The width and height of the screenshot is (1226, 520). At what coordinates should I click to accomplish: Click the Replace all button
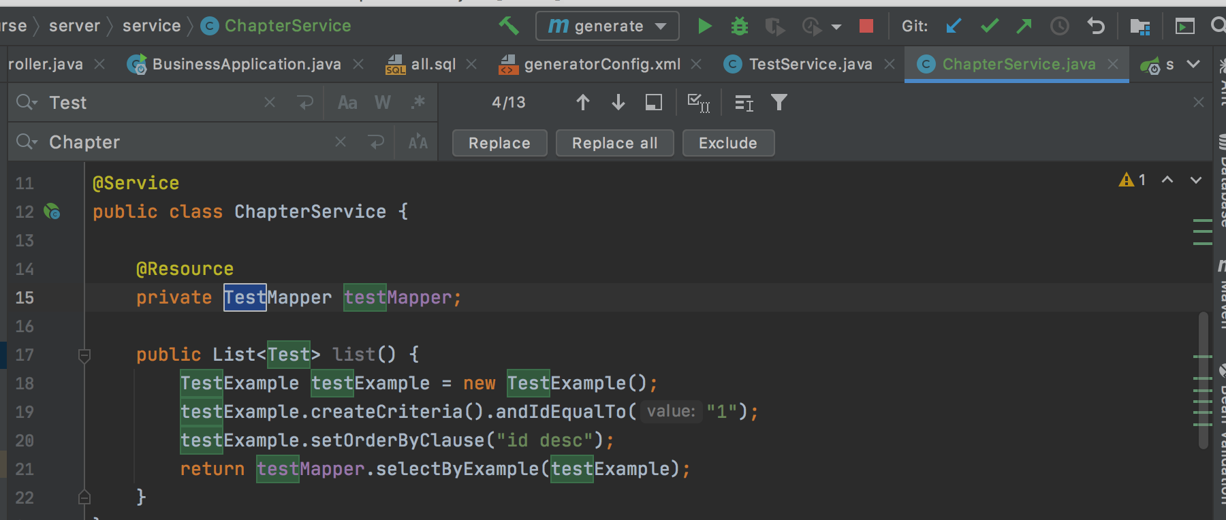614,143
